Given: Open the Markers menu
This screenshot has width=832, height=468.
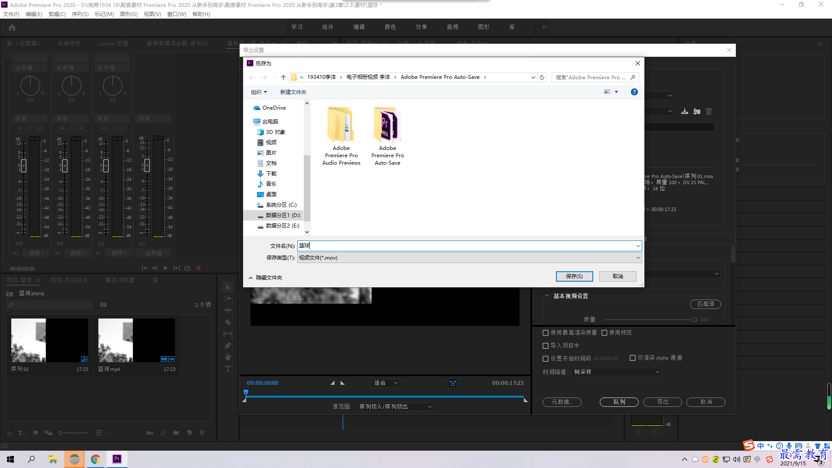Looking at the screenshot, I should pyautogui.click(x=104, y=14).
